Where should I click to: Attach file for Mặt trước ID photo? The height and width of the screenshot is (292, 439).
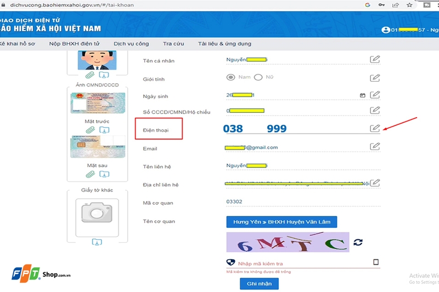[90, 130]
